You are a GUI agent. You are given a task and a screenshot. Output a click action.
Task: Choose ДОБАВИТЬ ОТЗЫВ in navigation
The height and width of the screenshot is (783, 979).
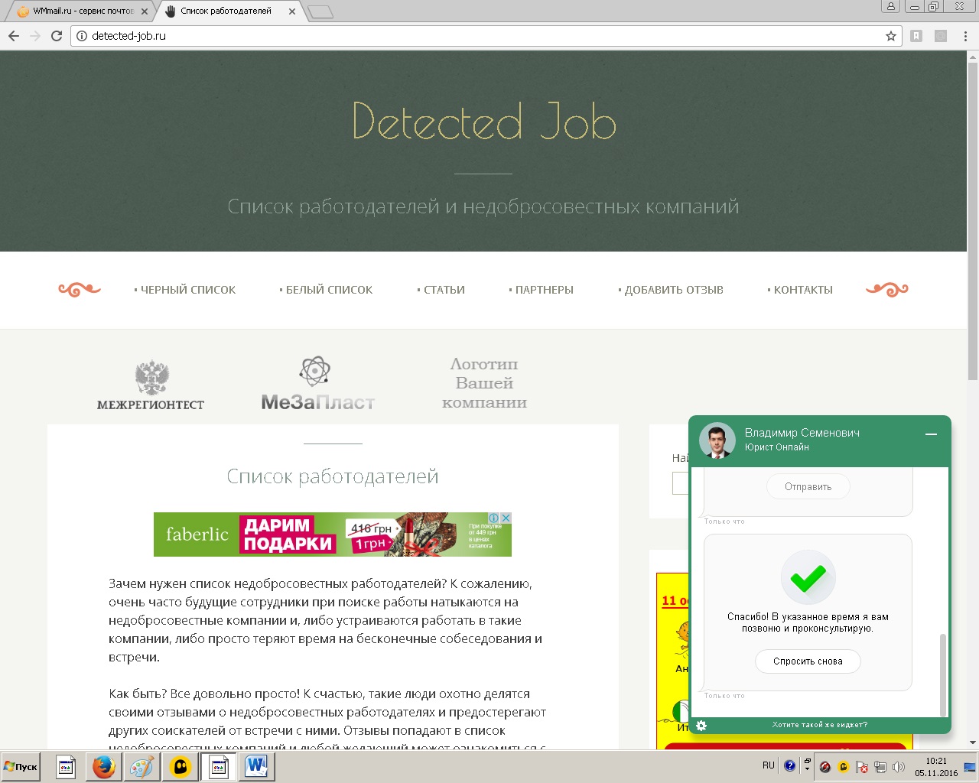pyautogui.click(x=671, y=290)
